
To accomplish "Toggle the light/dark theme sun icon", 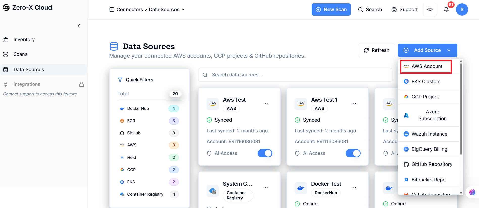I will point(430,10).
